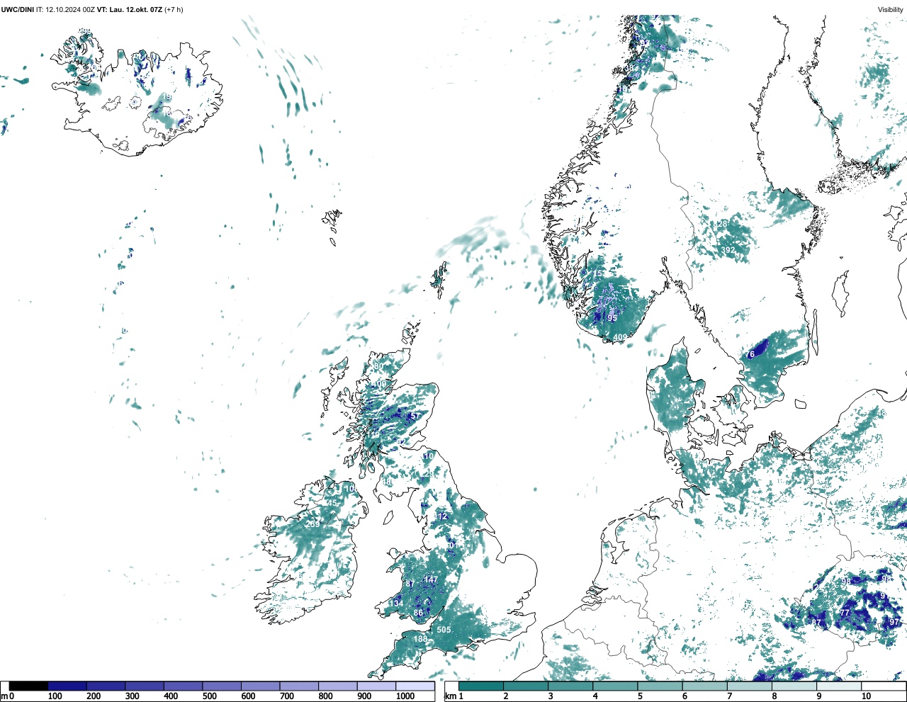The image size is (907, 702).
Task: Click the 'm' unit label on the meter scale
Action: 4,696
